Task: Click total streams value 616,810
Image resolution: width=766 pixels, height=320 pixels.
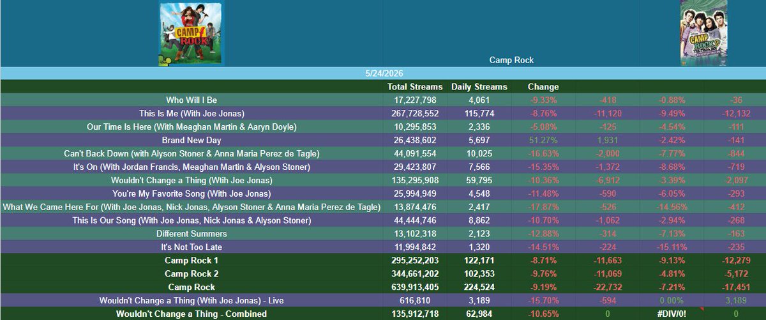Action: click(x=415, y=300)
